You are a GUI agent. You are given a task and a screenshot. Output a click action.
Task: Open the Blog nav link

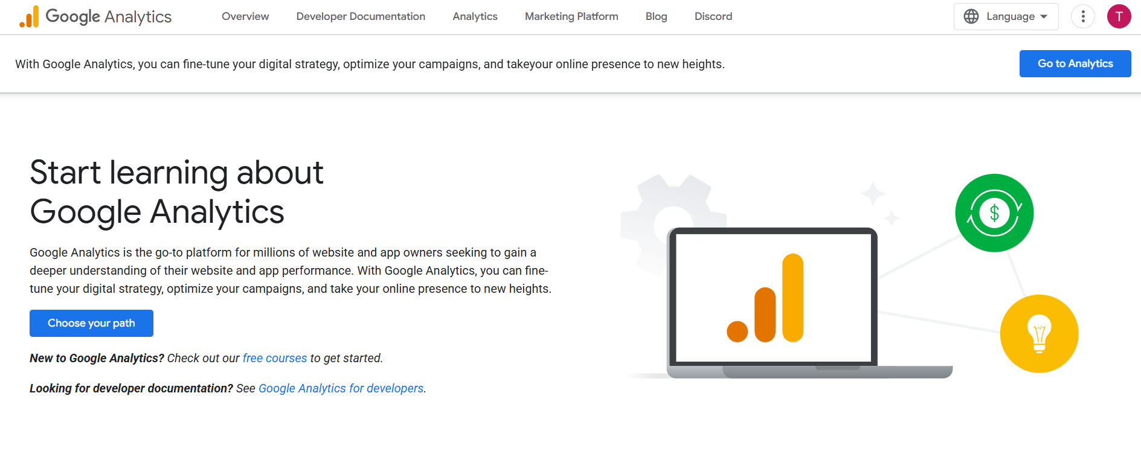656,16
